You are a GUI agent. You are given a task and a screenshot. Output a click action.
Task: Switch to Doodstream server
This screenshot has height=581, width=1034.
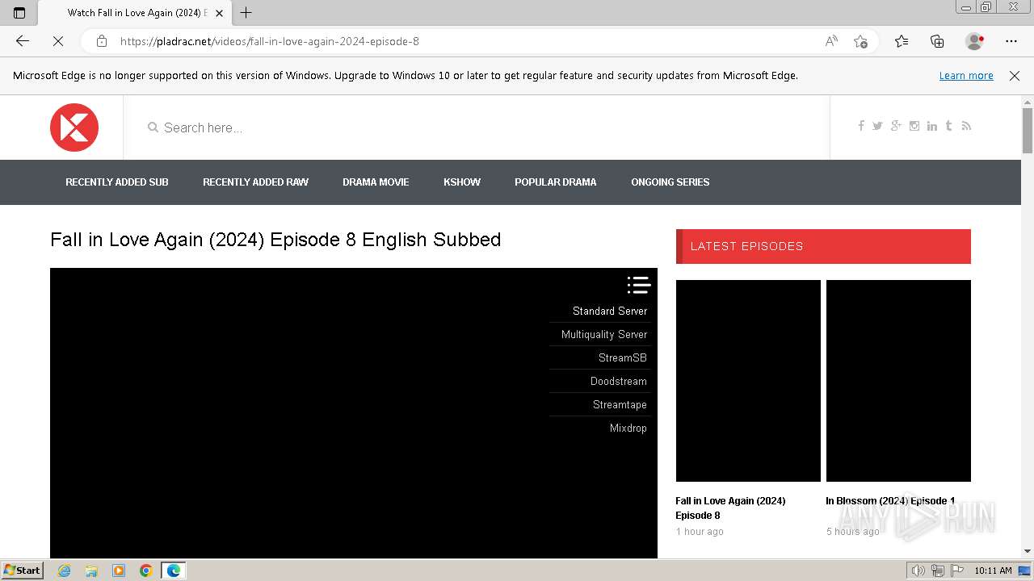(619, 381)
